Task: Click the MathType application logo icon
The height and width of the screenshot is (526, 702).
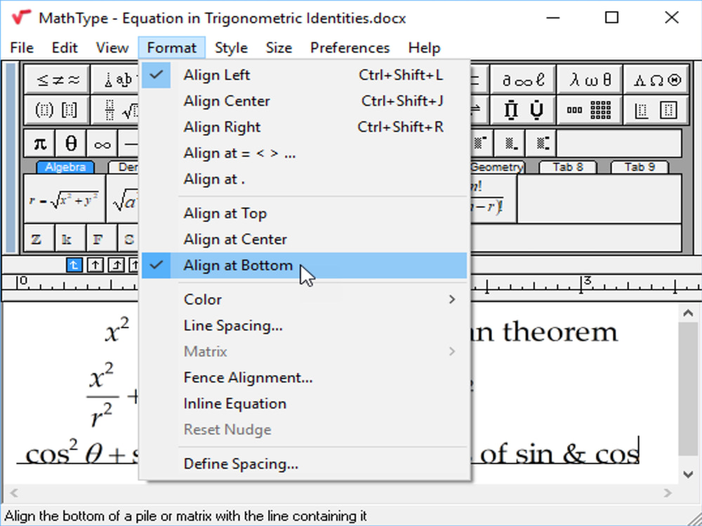Action: tap(20, 18)
